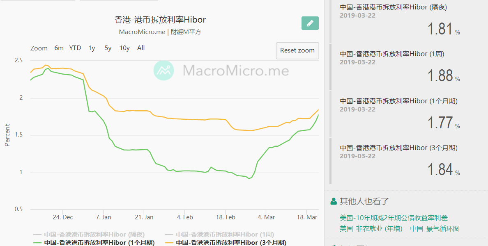Screen dimensions: 488x246
Task: Click the green line's color swatch in legend
Action: [37, 243]
